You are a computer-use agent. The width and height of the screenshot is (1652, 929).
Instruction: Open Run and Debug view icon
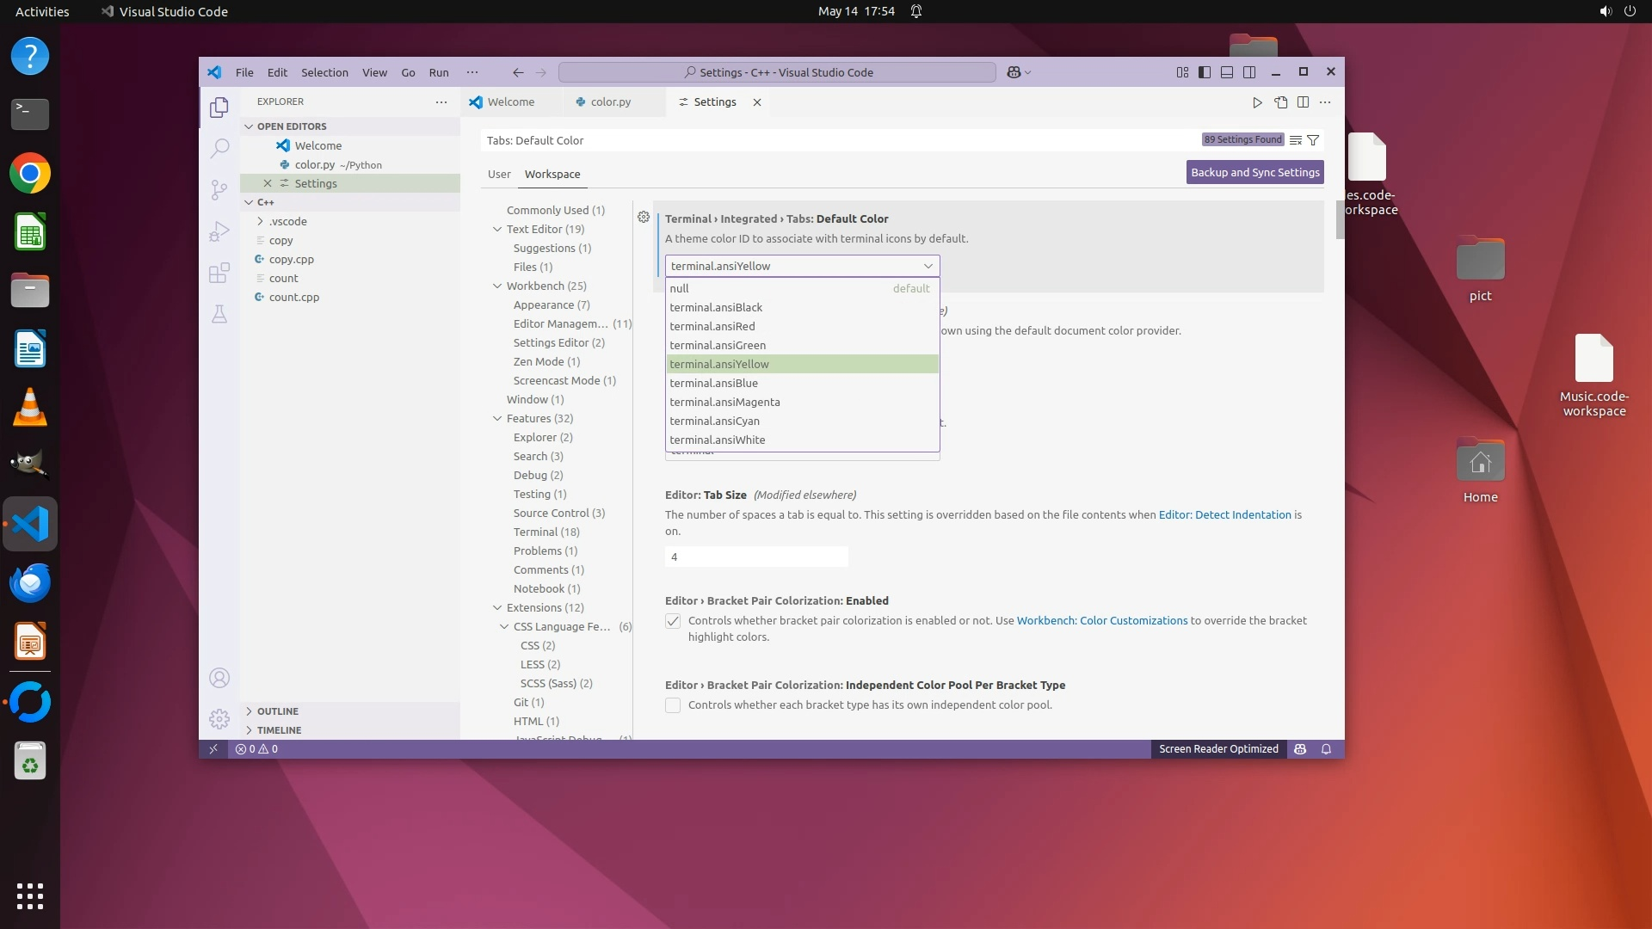(219, 231)
